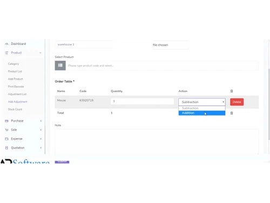Edit the Mouse quantity field
The height and width of the screenshot is (203, 270).
142,101
